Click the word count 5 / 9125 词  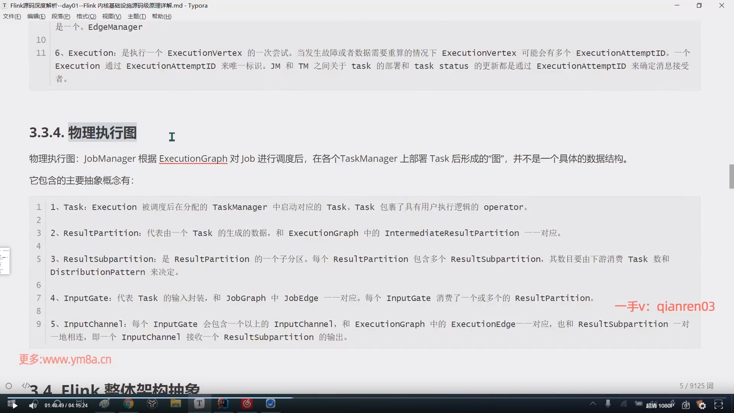[x=696, y=386]
